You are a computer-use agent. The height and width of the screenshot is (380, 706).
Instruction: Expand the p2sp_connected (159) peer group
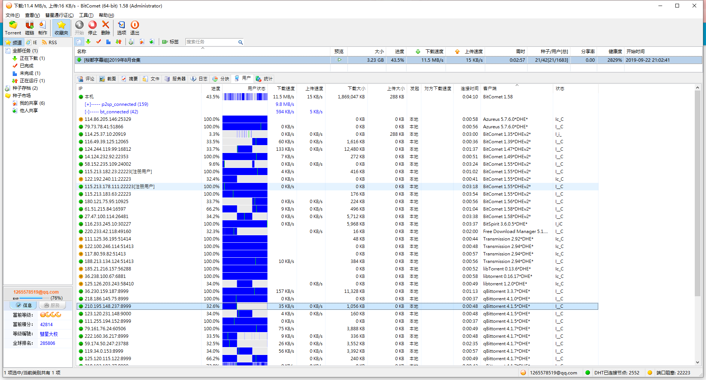(87, 104)
